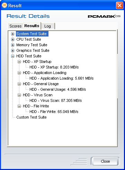Close the Result window with X
The height and width of the screenshot is (170, 125).
point(119,5)
